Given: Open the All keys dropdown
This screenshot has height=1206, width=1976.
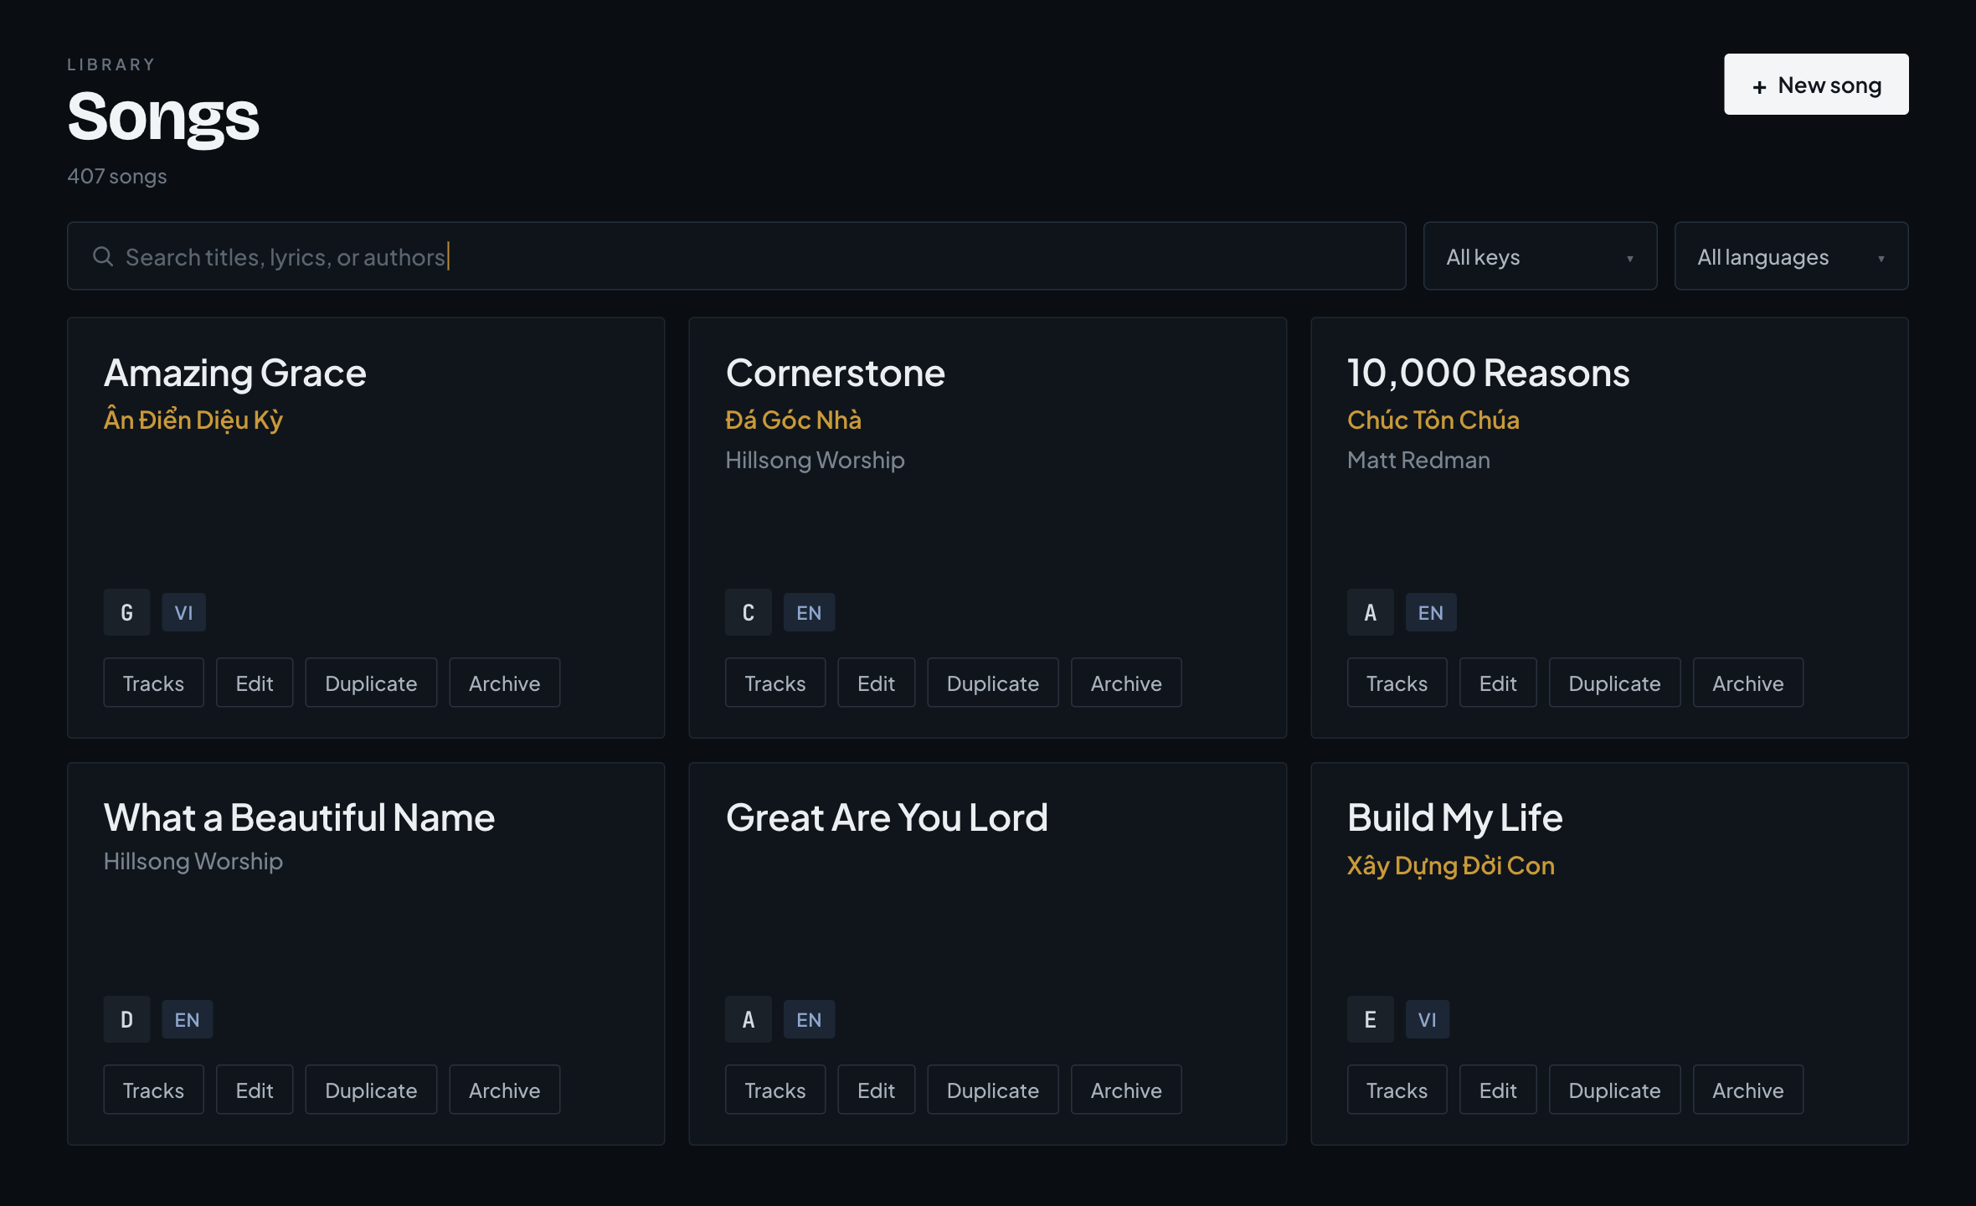Looking at the screenshot, I should [x=1540, y=256].
